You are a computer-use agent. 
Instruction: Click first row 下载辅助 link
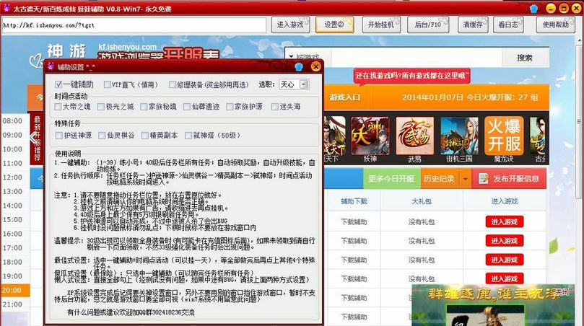pos(354,222)
